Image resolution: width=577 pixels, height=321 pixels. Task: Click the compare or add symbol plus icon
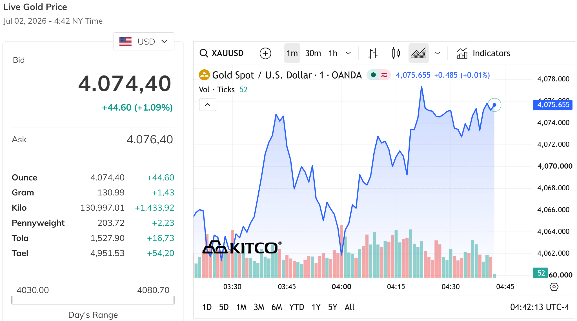(x=265, y=53)
